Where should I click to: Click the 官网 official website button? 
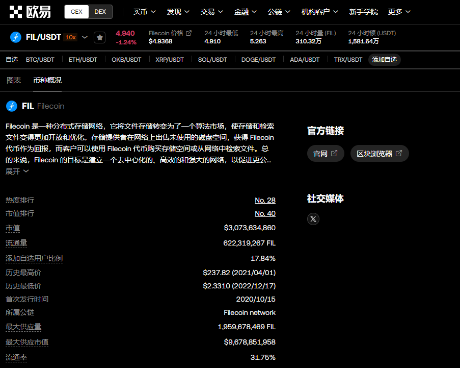coord(326,154)
